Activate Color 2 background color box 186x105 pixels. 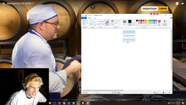[x=134, y=23]
